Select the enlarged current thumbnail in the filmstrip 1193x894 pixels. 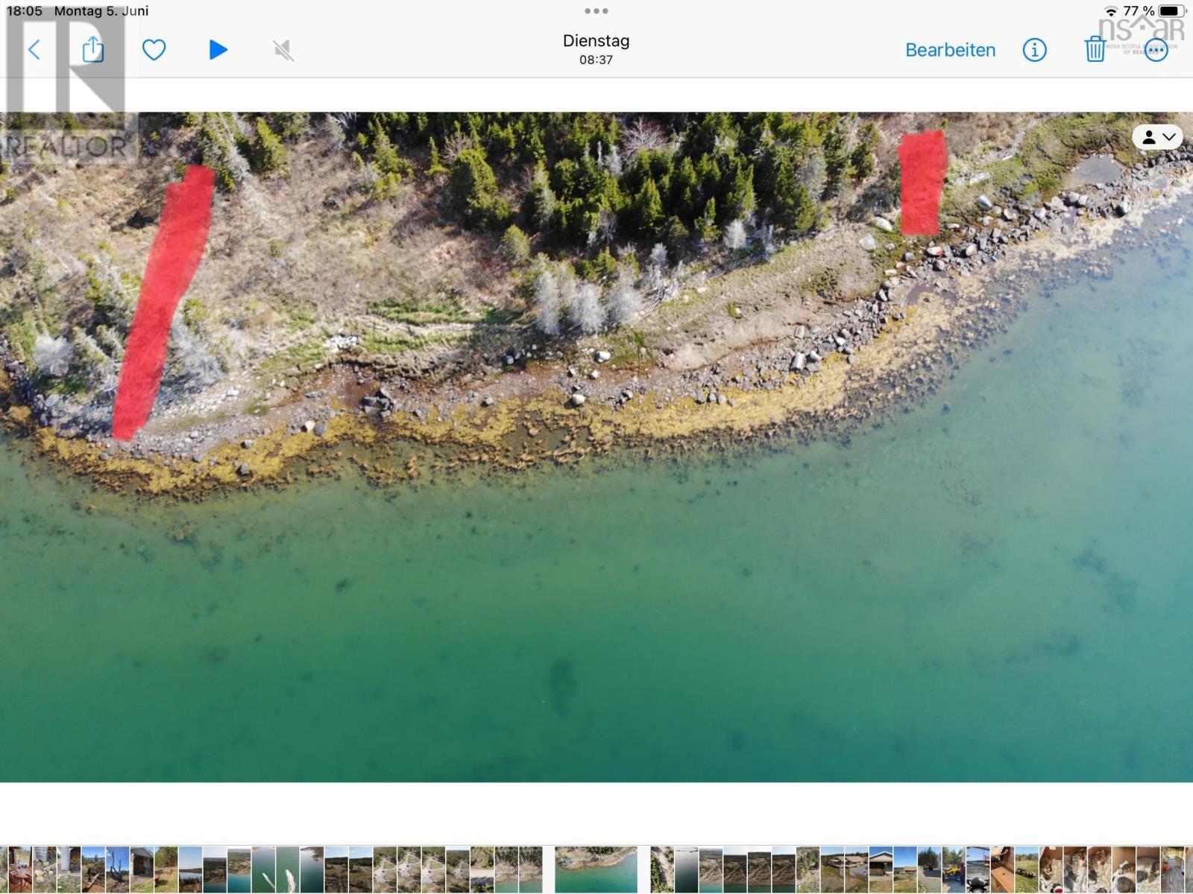click(x=596, y=869)
